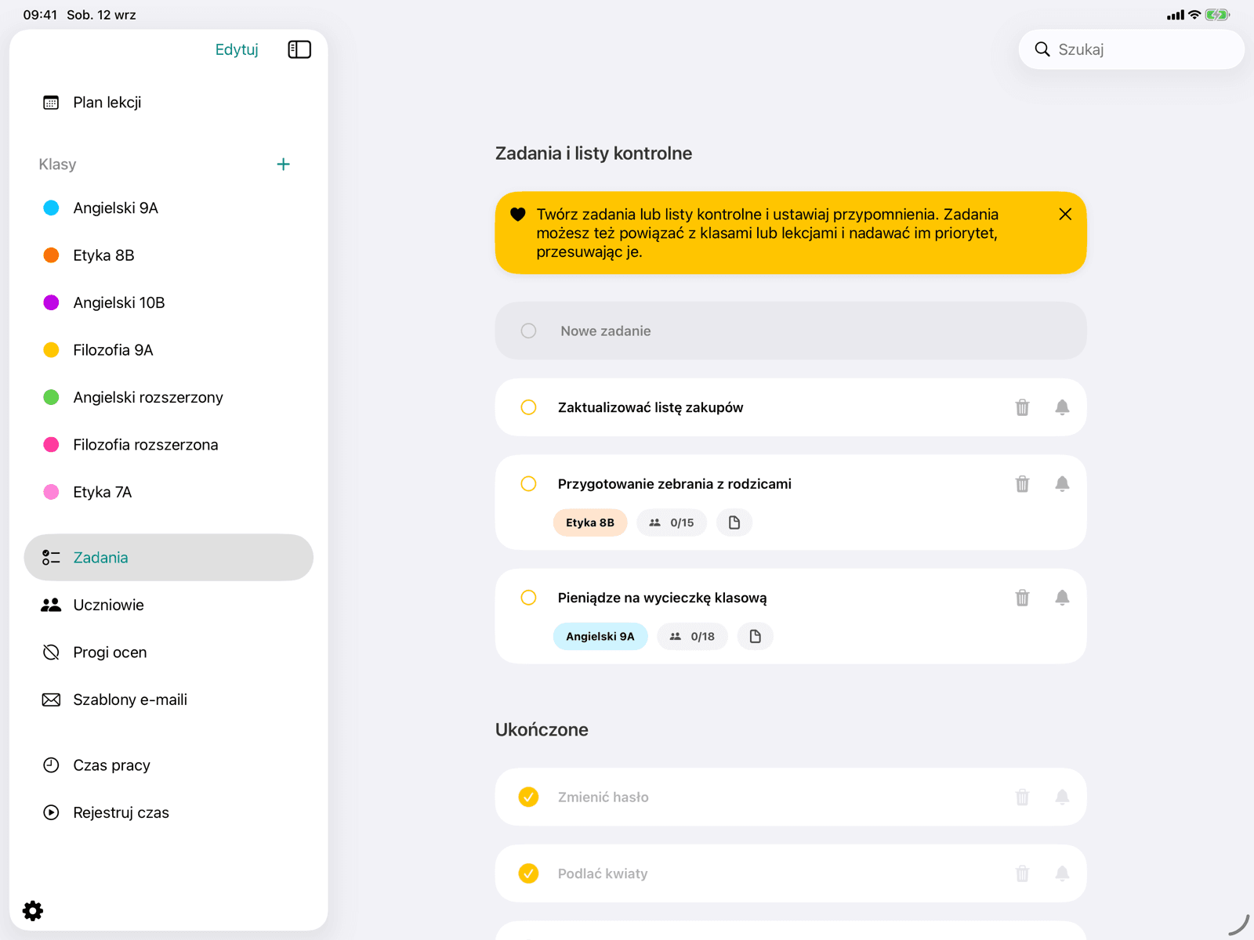Click the Szablony e-maili envelope icon
The image size is (1254, 940).
(51, 700)
